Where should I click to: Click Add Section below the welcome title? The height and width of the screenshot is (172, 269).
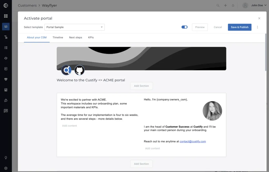click(141, 86)
